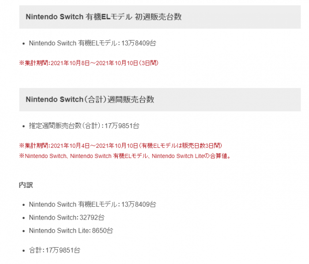Click the "Nintendo Switch: 32792台" line label

tap(53, 217)
